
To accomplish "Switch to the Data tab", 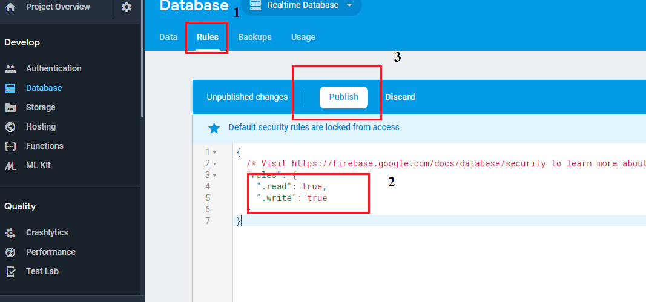I will point(168,37).
